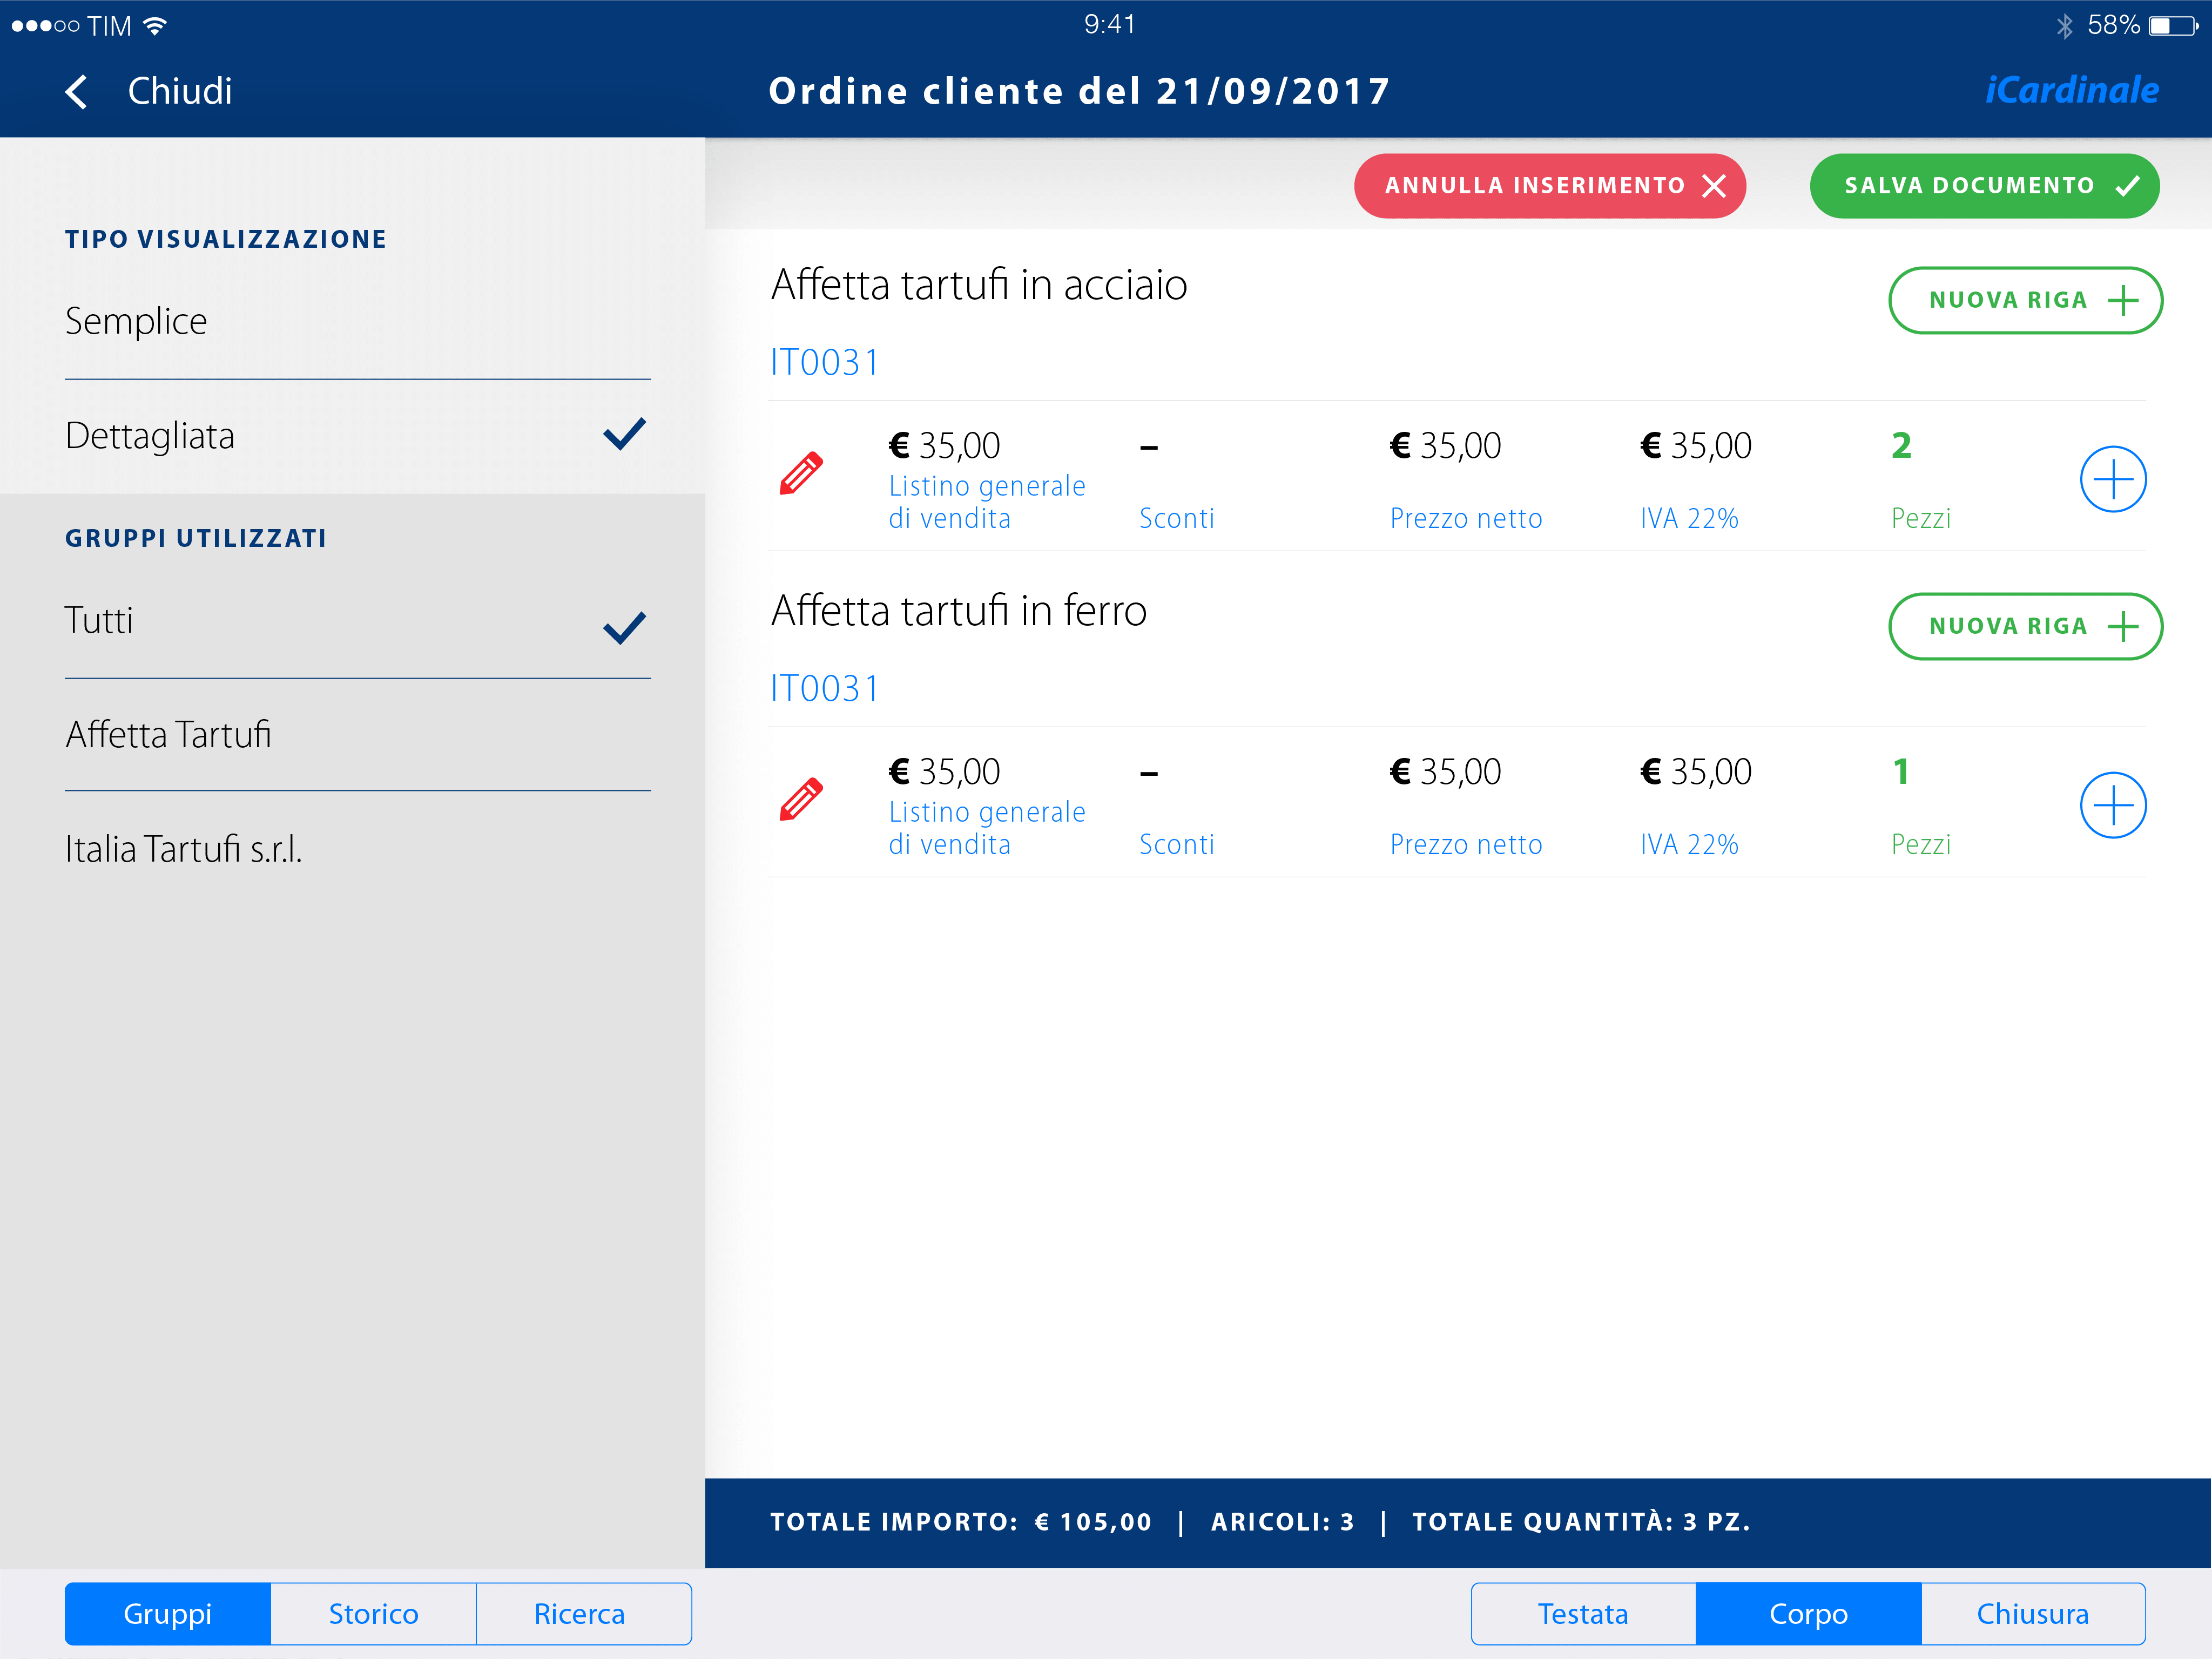The image size is (2212, 1659).
Task: Edit ferro row with red pencil icon
Action: [801, 800]
